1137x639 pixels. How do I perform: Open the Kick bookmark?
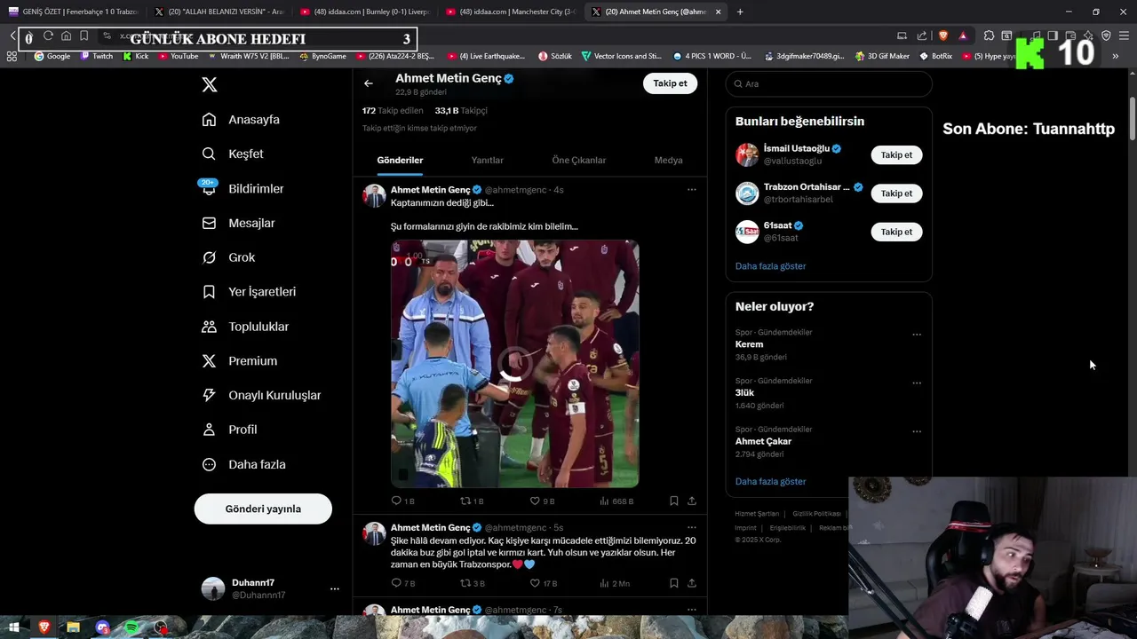pos(136,56)
